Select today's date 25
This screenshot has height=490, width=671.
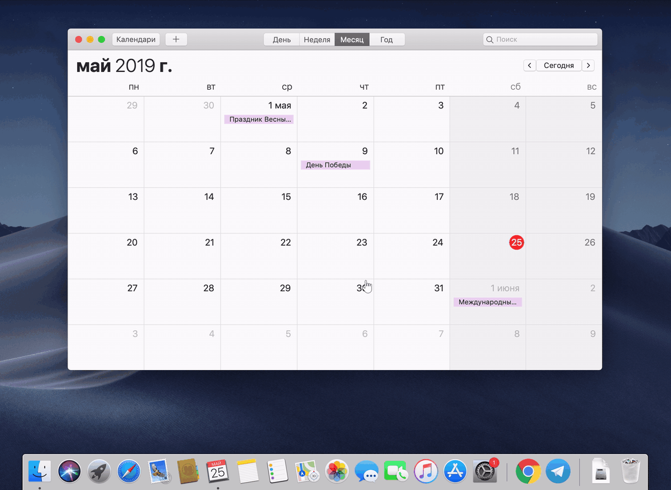(517, 243)
